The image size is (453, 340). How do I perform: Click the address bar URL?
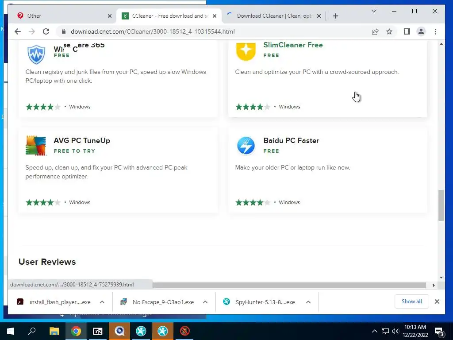coord(153,31)
